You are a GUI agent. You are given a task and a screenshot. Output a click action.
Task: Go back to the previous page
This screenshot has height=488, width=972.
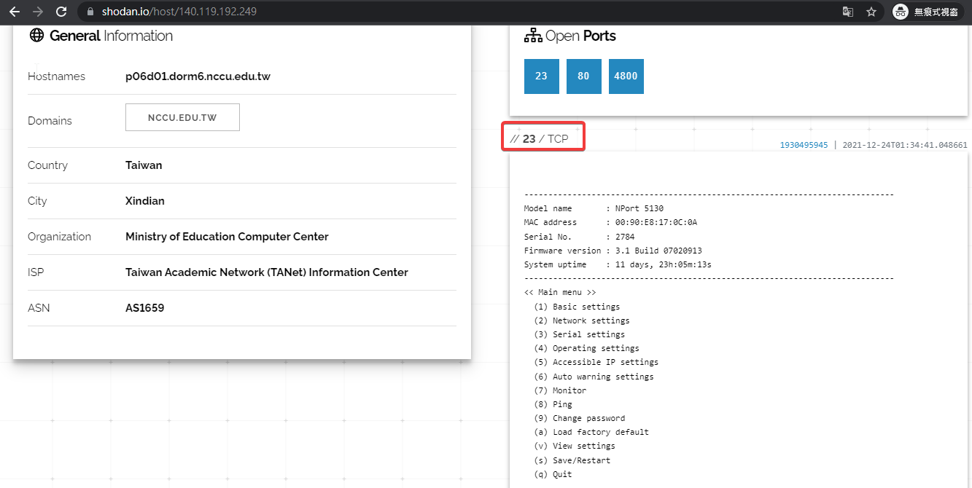click(x=14, y=12)
